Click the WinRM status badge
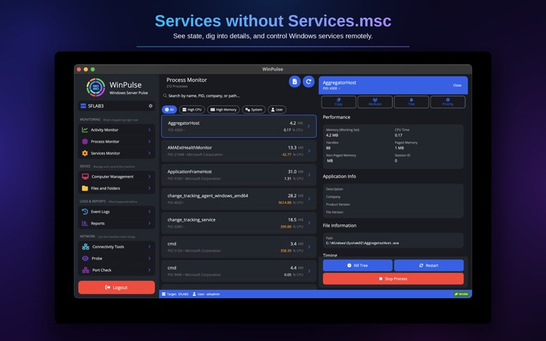546x341 pixels. pyautogui.click(x=461, y=294)
